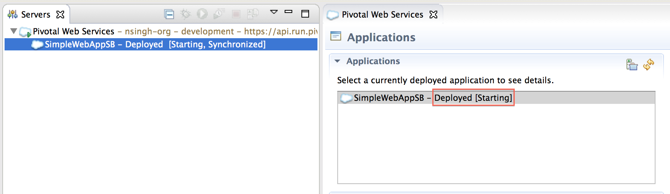Select SimpleWebAppSB in the Applications list
This screenshot has width=670, height=194.
[496, 98]
